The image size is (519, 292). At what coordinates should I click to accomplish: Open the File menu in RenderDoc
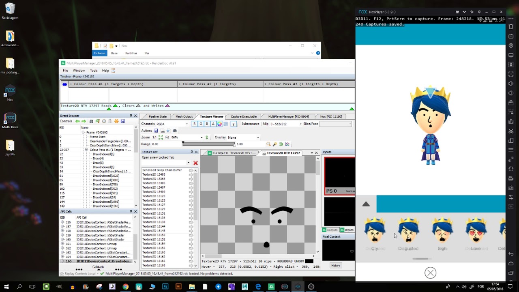click(x=65, y=71)
